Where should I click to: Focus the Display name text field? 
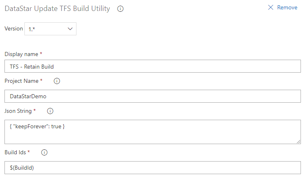point(152,67)
